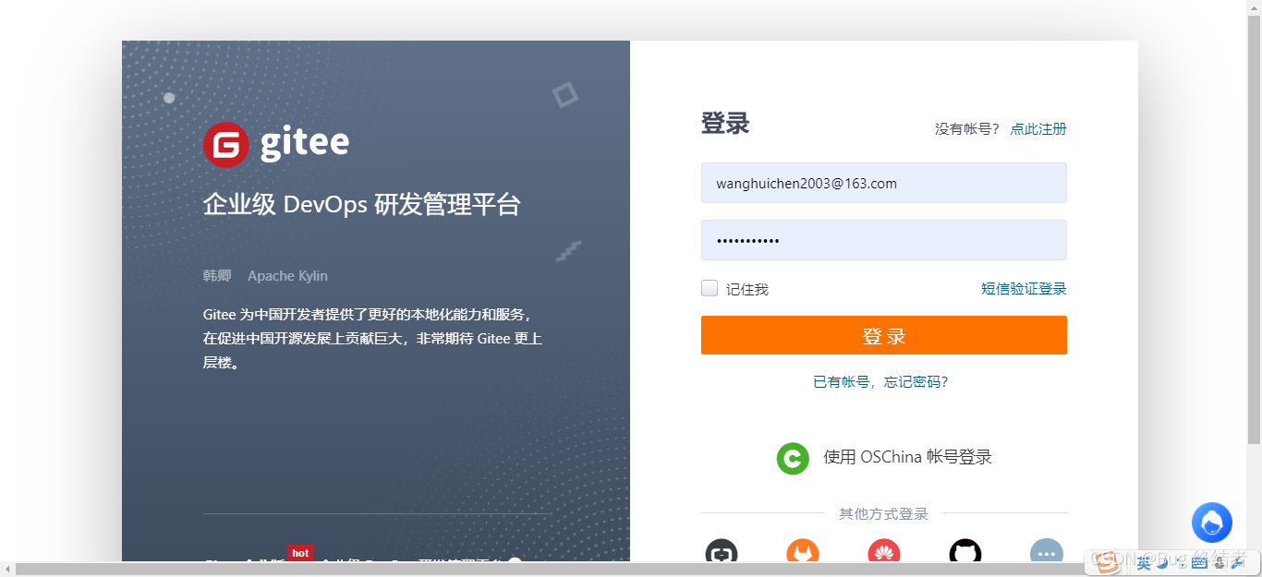Click the orange 登录 button

[884, 335]
